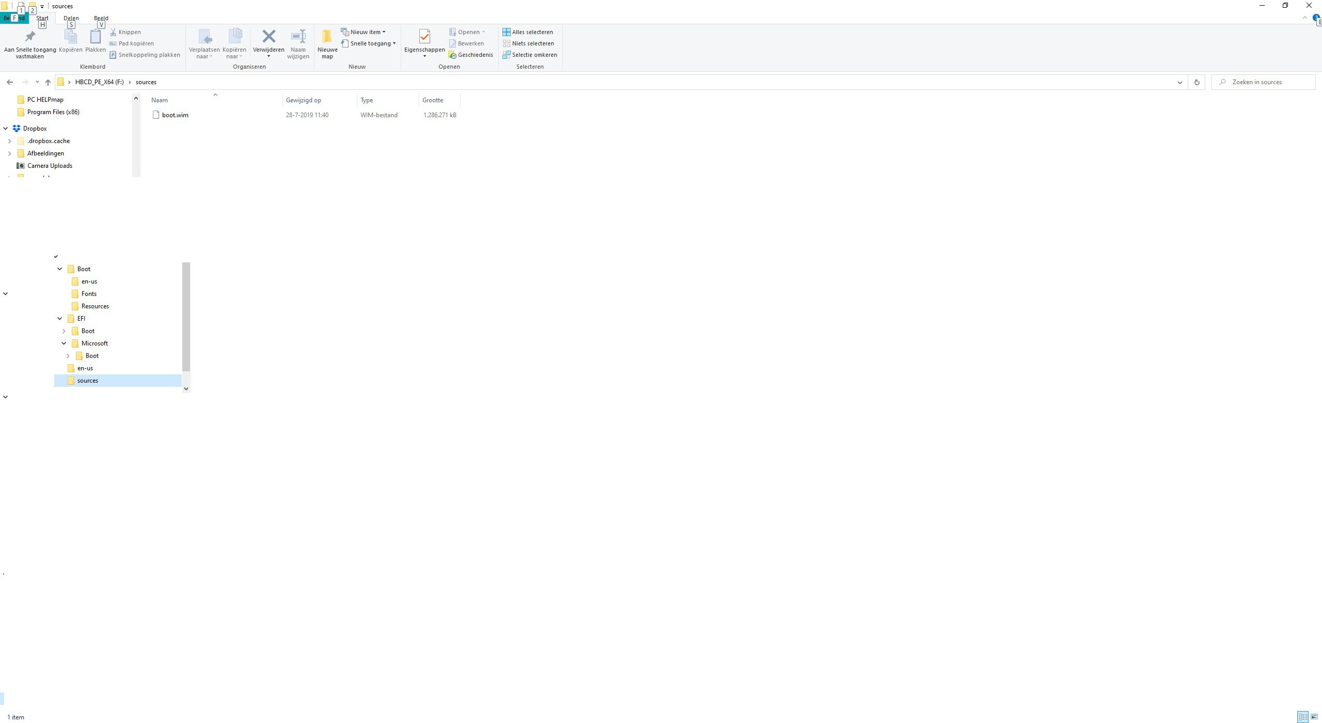1322x723 pixels.
Task: Click the Verwijderen delete icon
Action: (x=269, y=37)
